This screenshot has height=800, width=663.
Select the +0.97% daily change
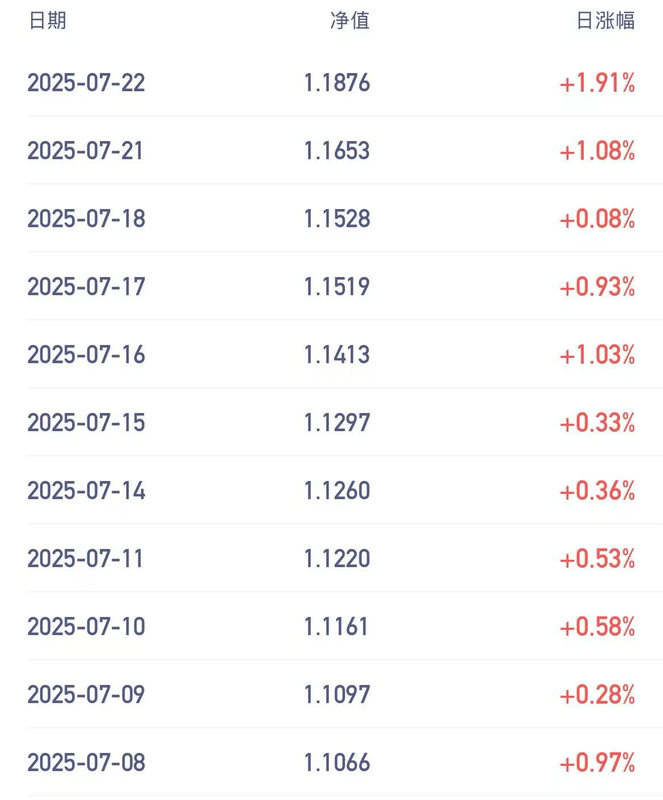click(x=597, y=763)
